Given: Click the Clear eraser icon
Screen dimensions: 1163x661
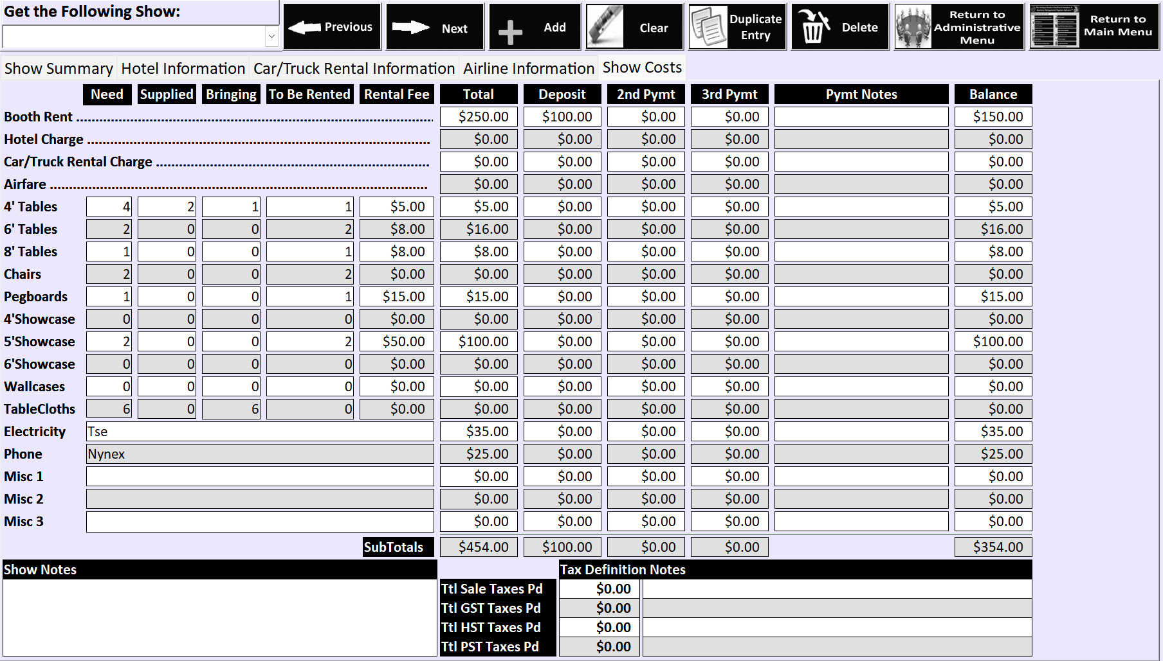Looking at the screenshot, I should click(x=605, y=27).
